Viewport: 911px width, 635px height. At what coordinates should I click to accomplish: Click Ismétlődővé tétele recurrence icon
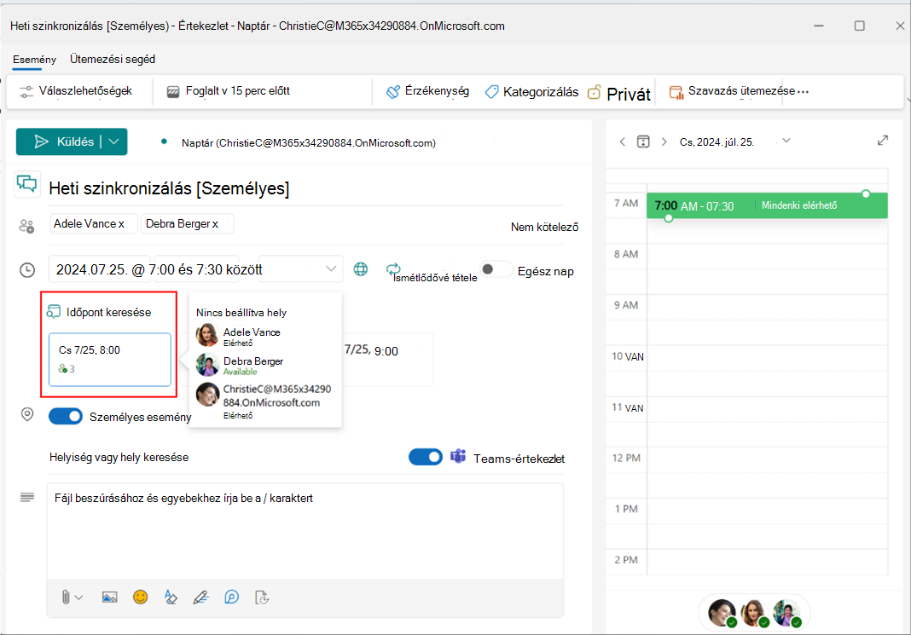[x=393, y=268]
